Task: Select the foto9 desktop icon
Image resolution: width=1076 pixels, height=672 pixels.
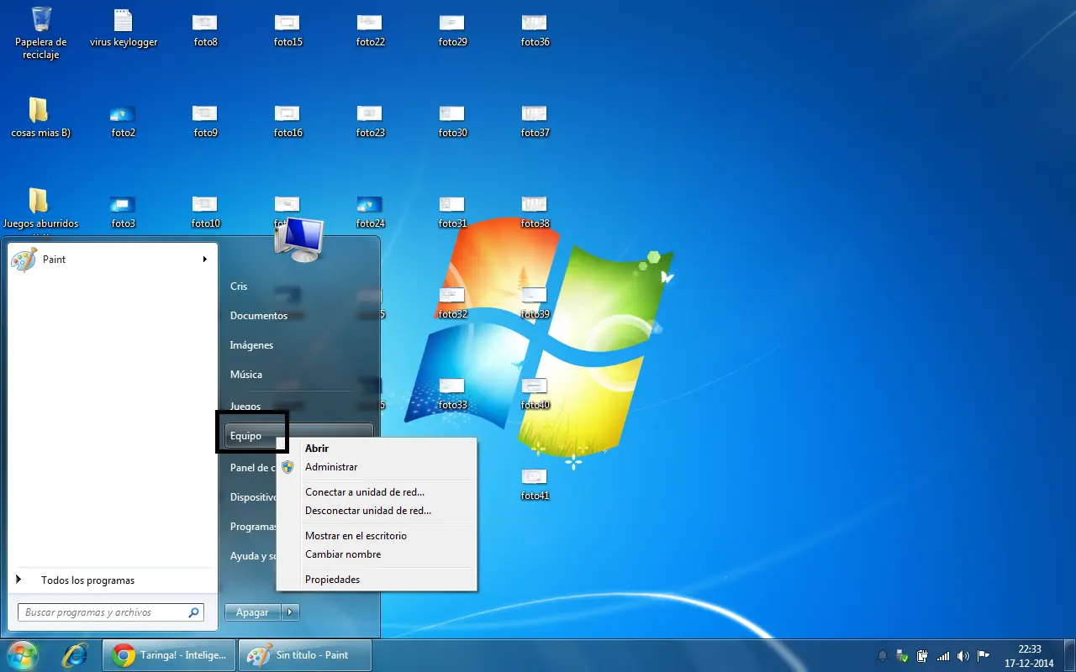Action: point(205,120)
